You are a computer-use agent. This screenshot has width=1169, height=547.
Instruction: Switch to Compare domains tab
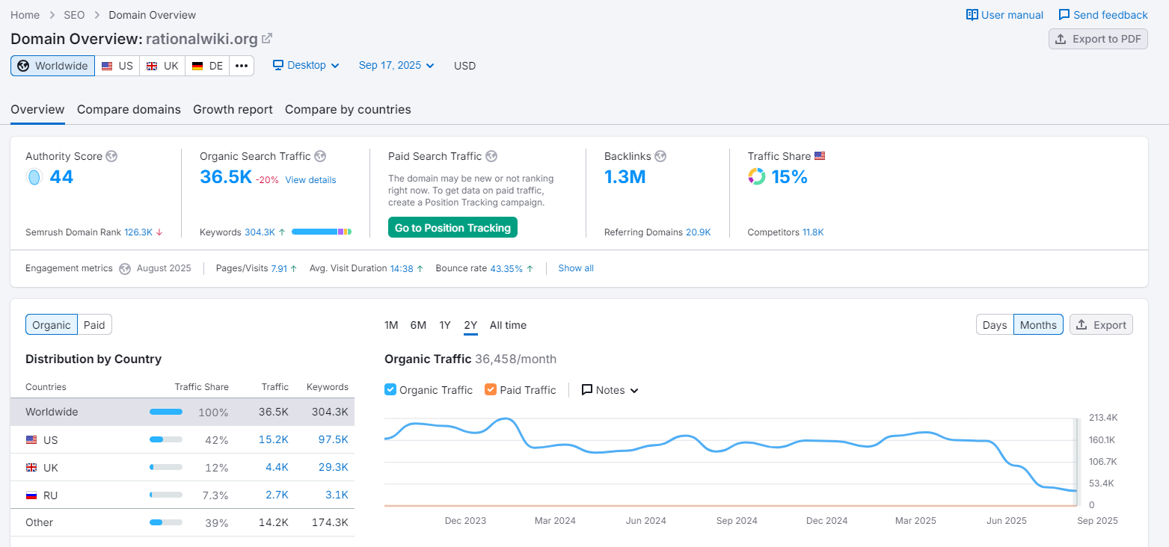[129, 110]
